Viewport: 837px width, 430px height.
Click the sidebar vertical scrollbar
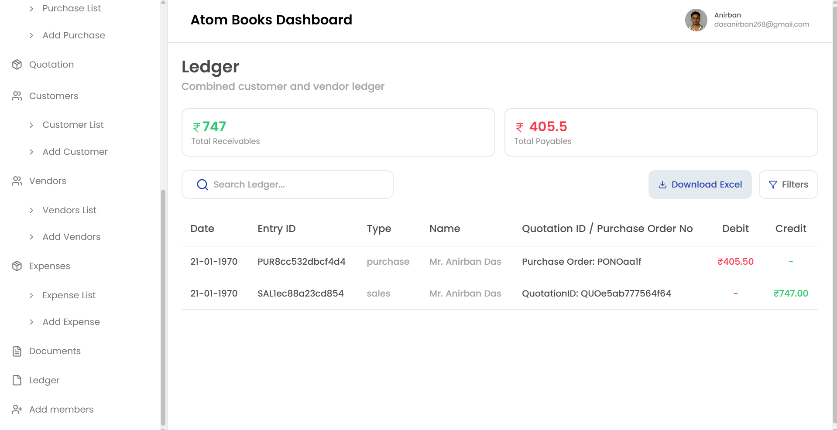(163, 305)
